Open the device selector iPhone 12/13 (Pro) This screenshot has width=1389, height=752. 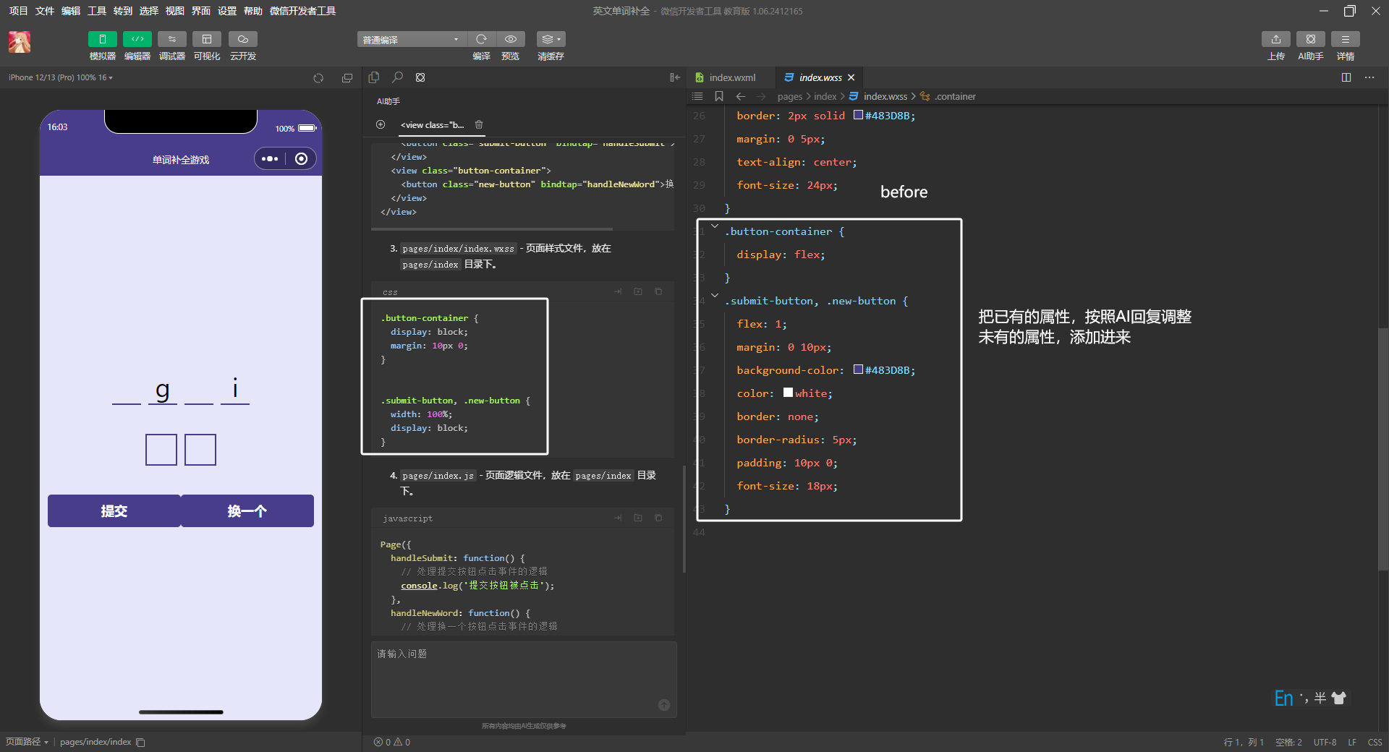tap(61, 77)
